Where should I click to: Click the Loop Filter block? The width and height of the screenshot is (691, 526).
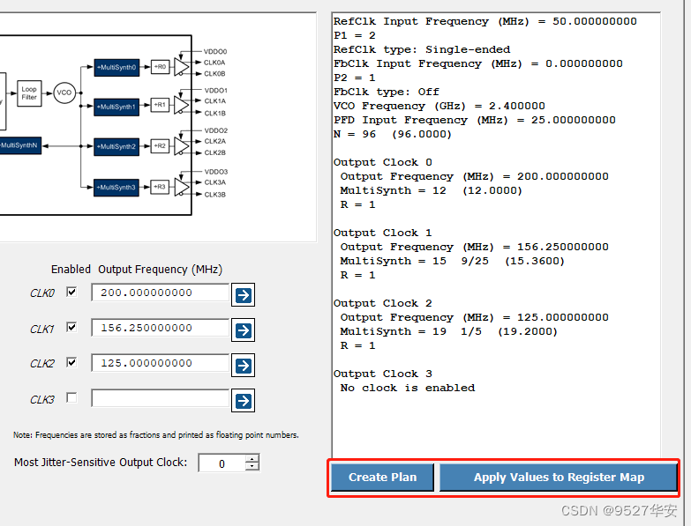tap(29, 93)
